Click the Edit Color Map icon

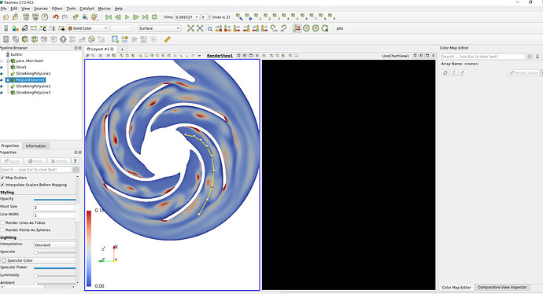(x=15, y=28)
